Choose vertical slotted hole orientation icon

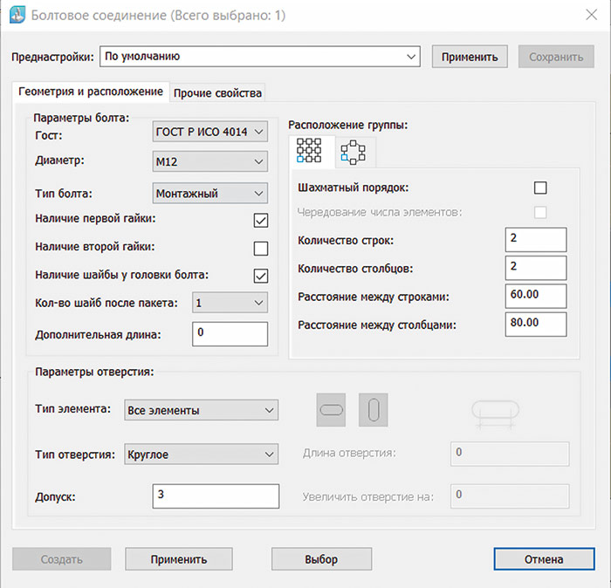(374, 410)
